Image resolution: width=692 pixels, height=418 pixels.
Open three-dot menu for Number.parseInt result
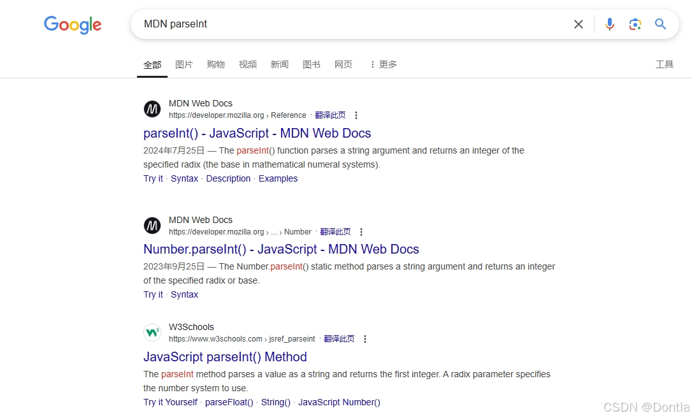click(361, 232)
